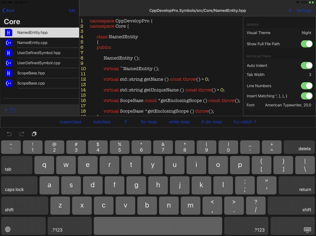Tap the paste clipboard icon
316x236 pixels.
34,134
